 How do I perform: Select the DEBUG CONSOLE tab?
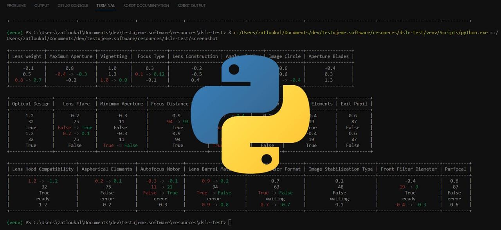point(72,5)
